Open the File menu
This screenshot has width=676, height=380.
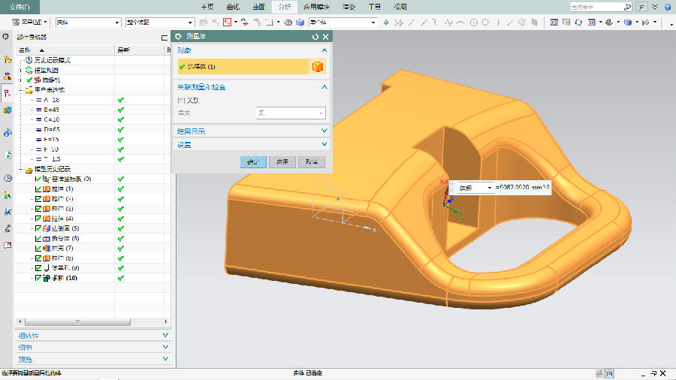(x=20, y=7)
